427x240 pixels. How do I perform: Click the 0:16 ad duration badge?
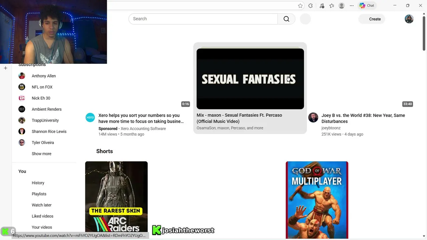(x=185, y=104)
